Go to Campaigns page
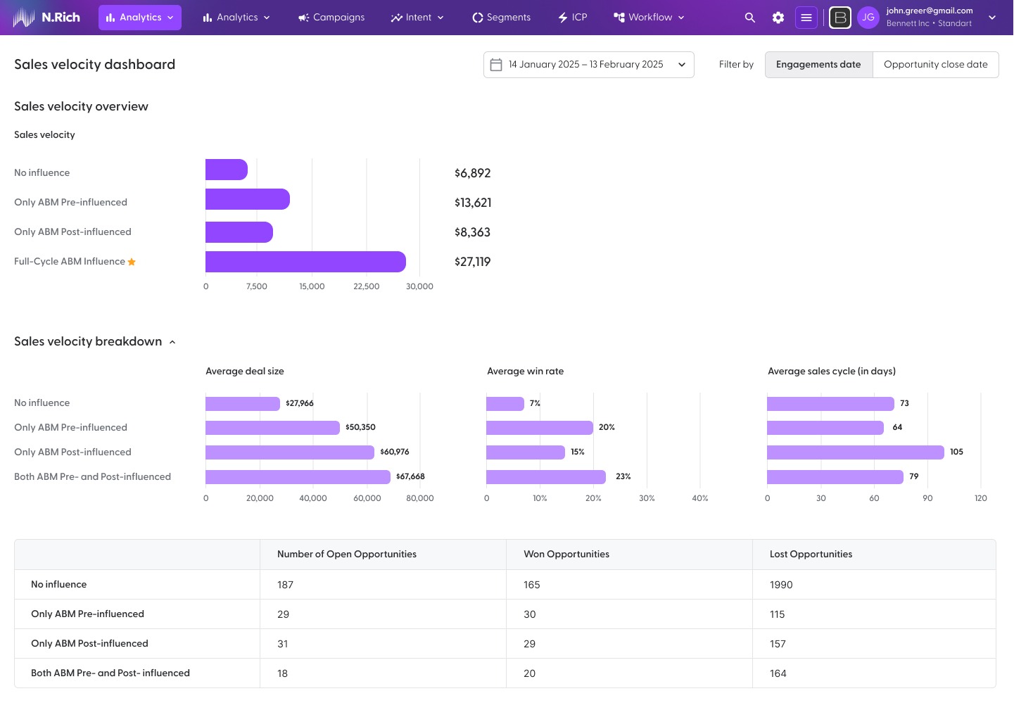The width and height of the screenshot is (1014, 710). (x=331, y=18)
